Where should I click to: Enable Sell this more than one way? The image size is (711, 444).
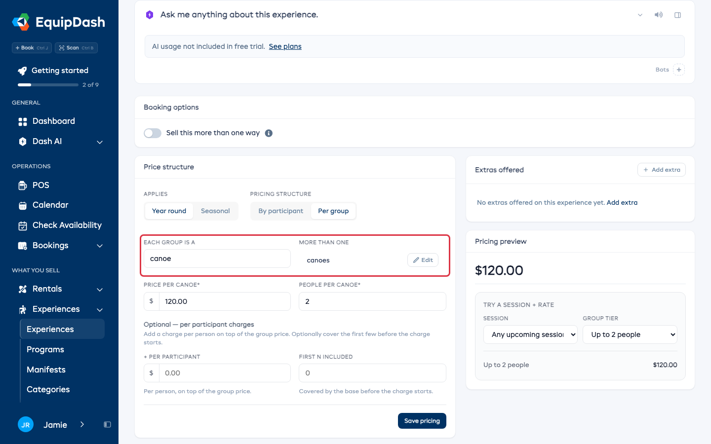pyautogui.click(x=153, y=133)
